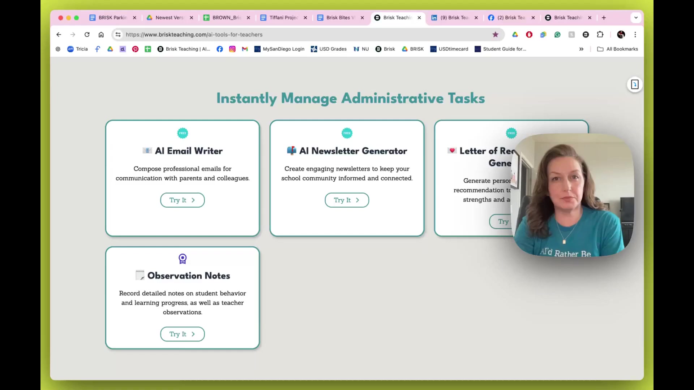Open the Tricia Zoom bookmark
This screenshot has width=694, height=390.
[77, 49]
